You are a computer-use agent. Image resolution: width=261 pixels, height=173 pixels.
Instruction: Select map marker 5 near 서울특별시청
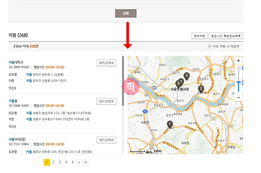click(x=178, y=84)
